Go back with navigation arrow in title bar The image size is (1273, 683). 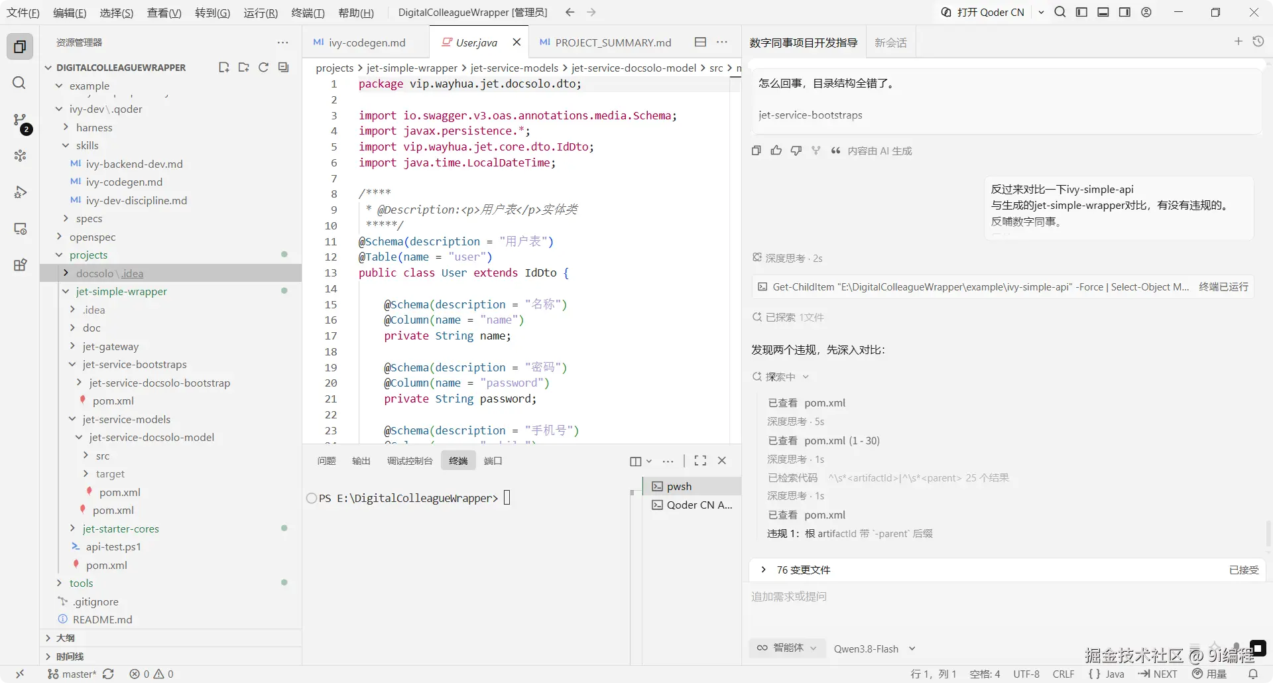[570, 13]
